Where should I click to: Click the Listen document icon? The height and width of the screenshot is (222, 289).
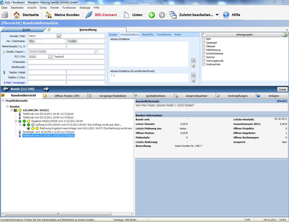(x=126, y=15)
